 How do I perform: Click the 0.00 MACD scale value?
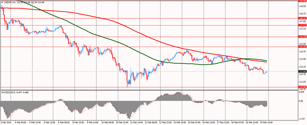301,101
